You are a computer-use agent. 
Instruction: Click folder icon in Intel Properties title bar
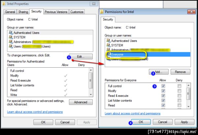point(4,4)
